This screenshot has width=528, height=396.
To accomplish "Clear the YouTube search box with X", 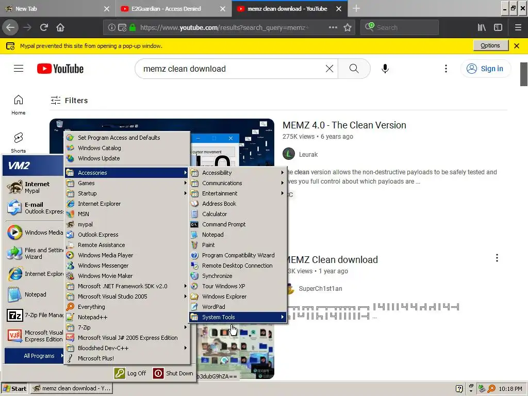I will click(329, 69).
